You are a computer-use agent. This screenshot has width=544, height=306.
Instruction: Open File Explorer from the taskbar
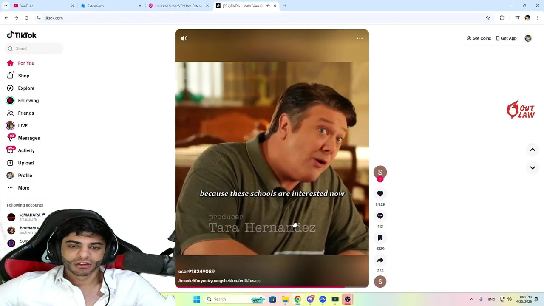point(285,299)
